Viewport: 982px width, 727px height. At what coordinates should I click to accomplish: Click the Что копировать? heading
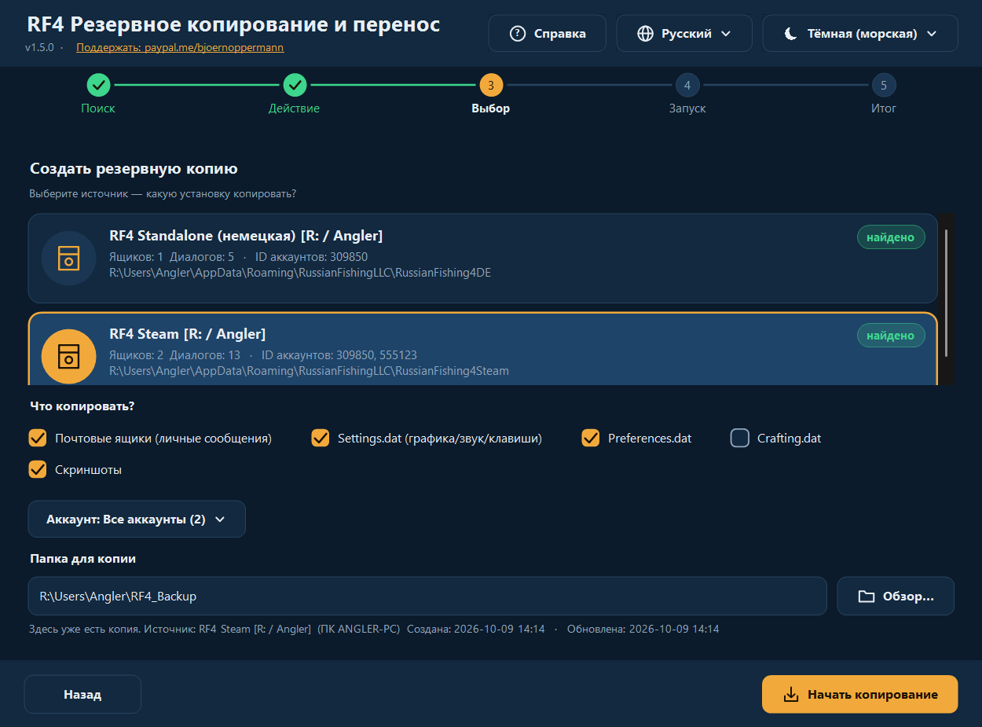(82, 406)
